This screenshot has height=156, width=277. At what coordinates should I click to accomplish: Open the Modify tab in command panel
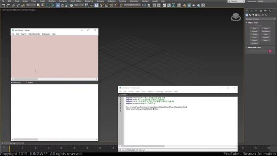pyautogui.click(x=251, y=11)
